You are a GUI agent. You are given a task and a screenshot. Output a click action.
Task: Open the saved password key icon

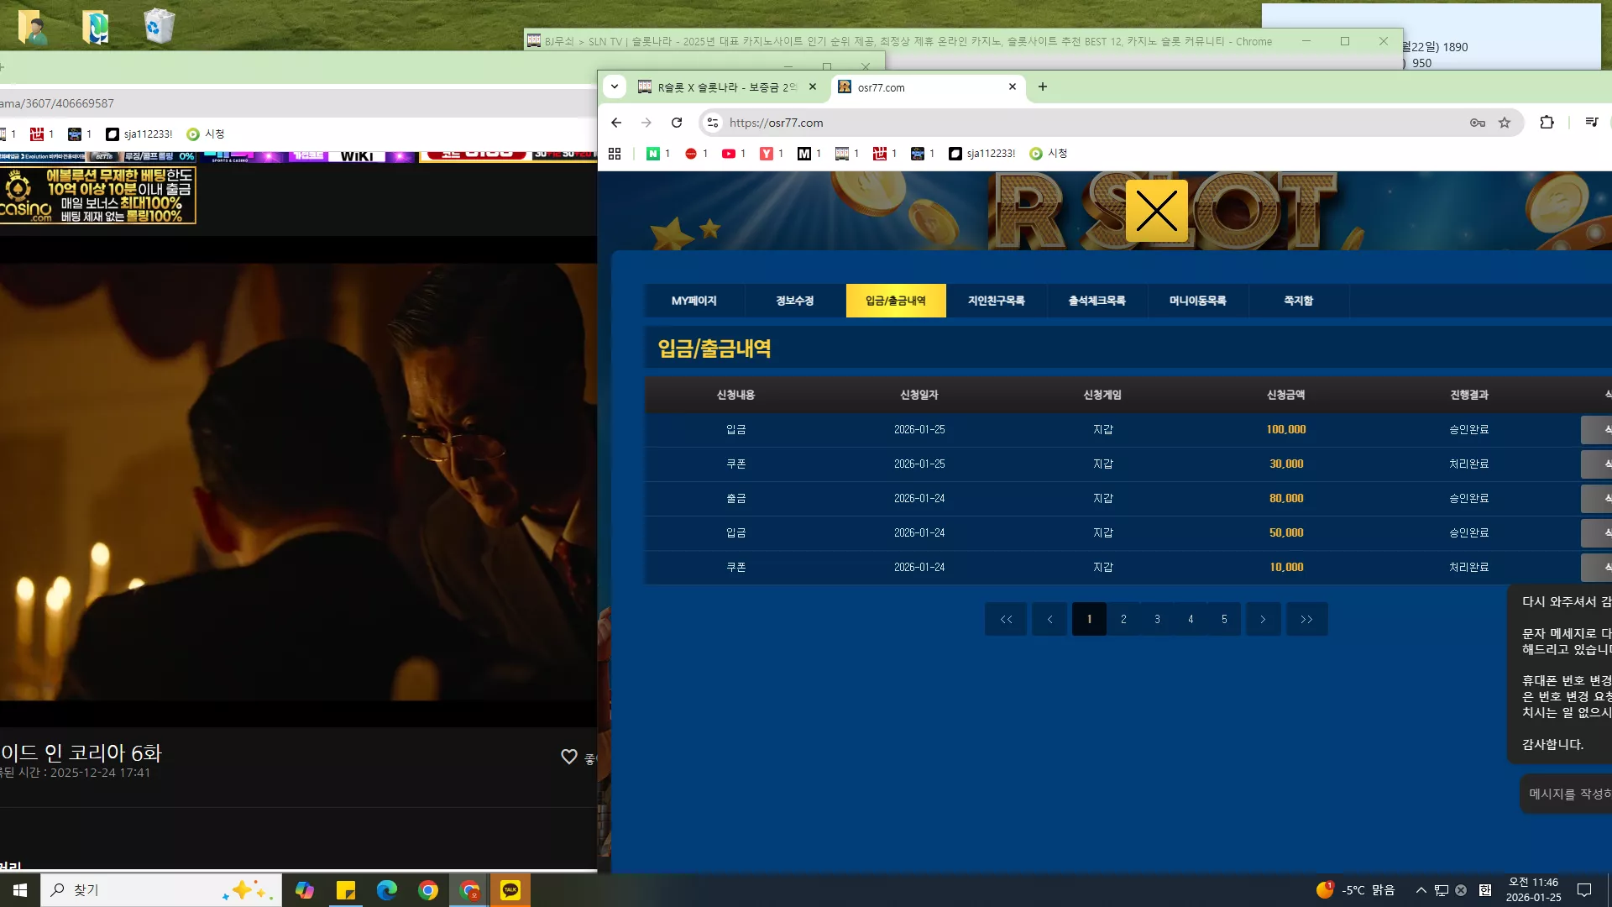pos(1478,123)
